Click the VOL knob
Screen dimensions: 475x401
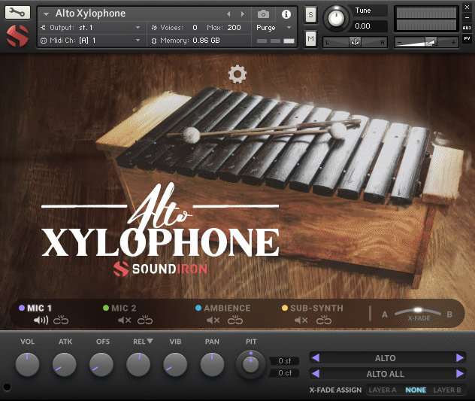(27, 364)
